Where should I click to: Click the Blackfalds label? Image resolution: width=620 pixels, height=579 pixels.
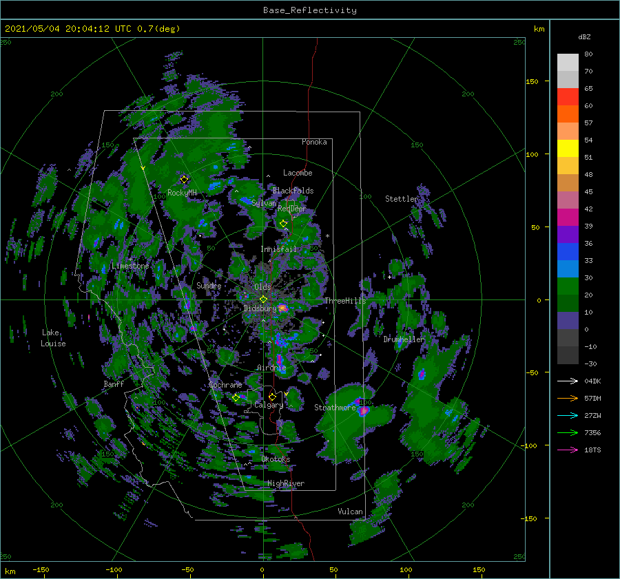[293, 191]
